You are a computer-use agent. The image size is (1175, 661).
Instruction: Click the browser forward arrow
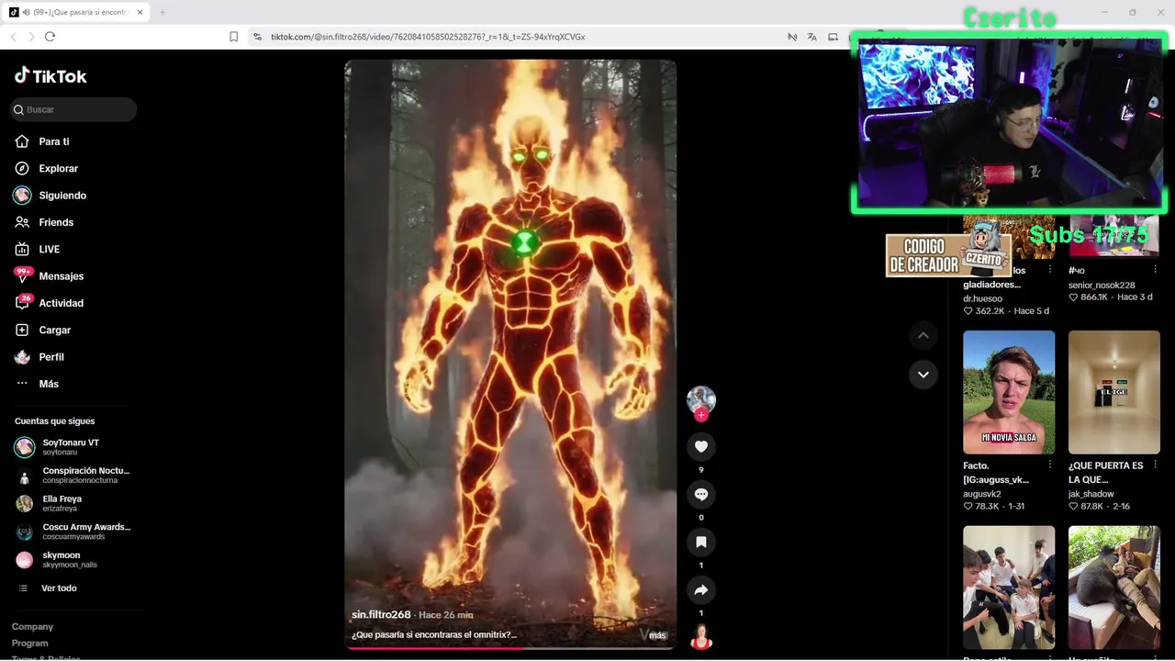click(31, 37)
